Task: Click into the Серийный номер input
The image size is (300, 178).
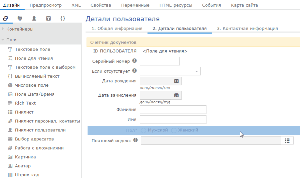Action: pyautogui.click(x=160, y=61)
